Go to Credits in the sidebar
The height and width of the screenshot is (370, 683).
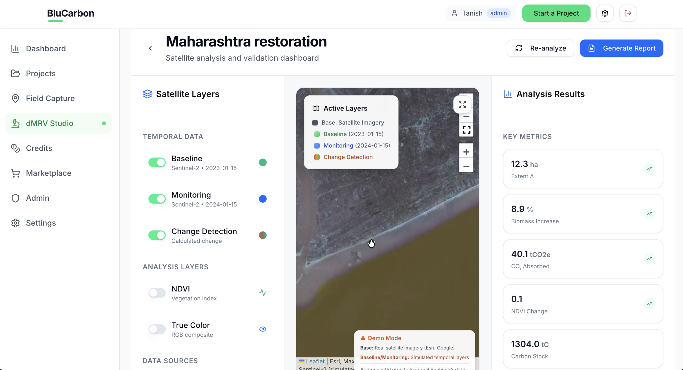(39, 148)
